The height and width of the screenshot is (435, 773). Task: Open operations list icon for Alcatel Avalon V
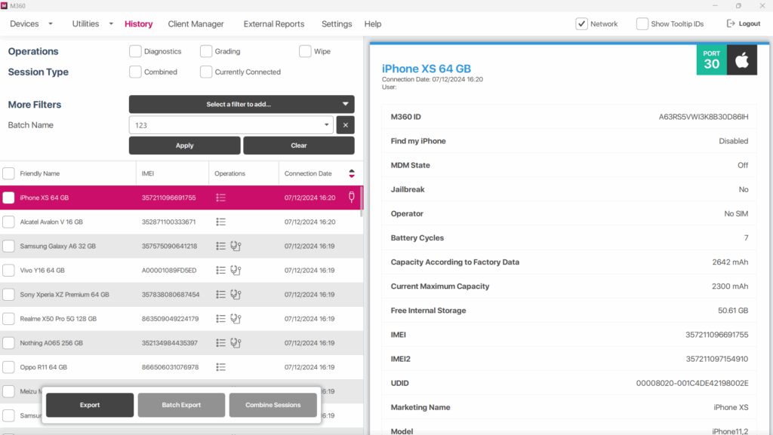[x=220, y=222]
